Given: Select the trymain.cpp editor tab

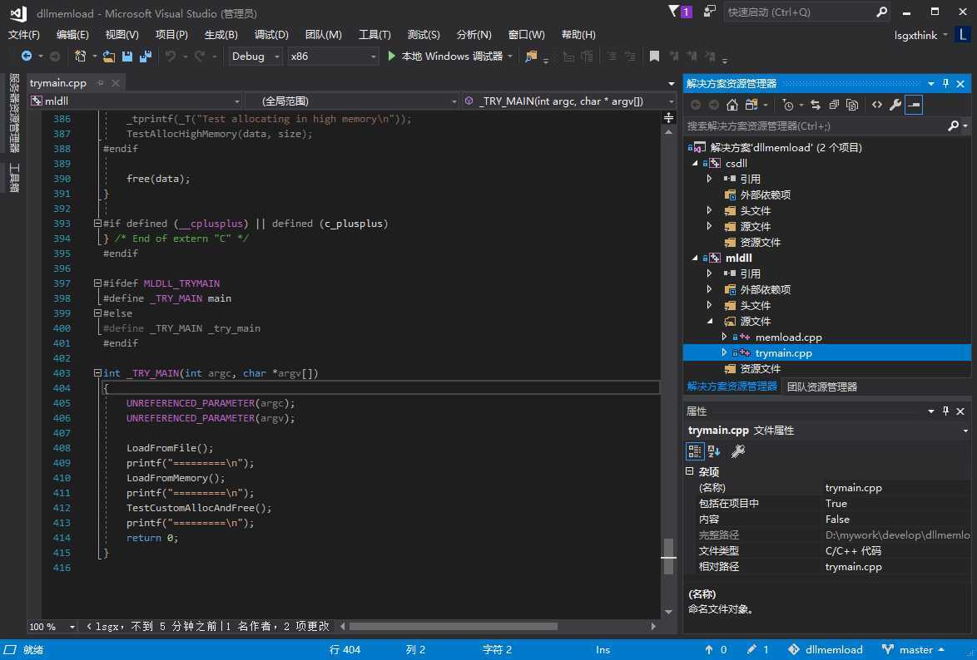Looking at the screenshot, I should click(58, 83).
